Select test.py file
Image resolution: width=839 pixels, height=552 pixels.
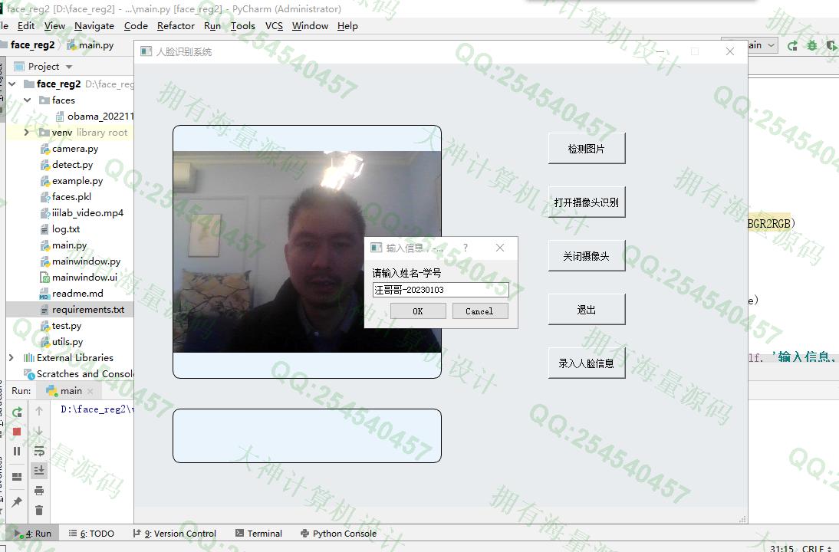pyautogui.click(x=61, y=325)
